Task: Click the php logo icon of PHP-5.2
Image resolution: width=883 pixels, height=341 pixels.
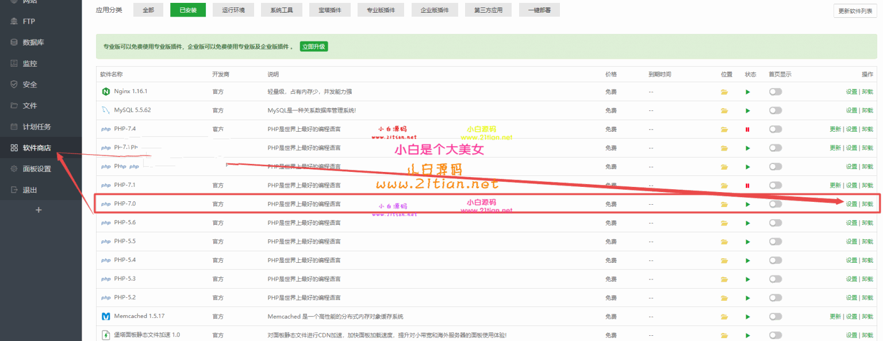Action: (x=106, y=298)
